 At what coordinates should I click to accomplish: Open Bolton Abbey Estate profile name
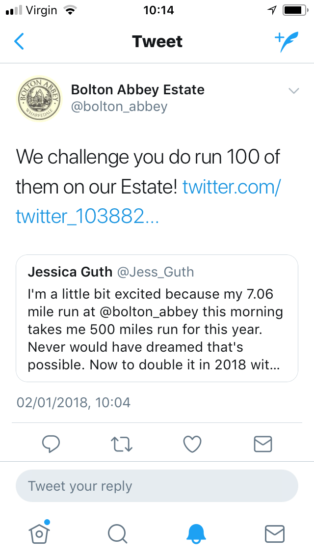click(x=137, y=89)
